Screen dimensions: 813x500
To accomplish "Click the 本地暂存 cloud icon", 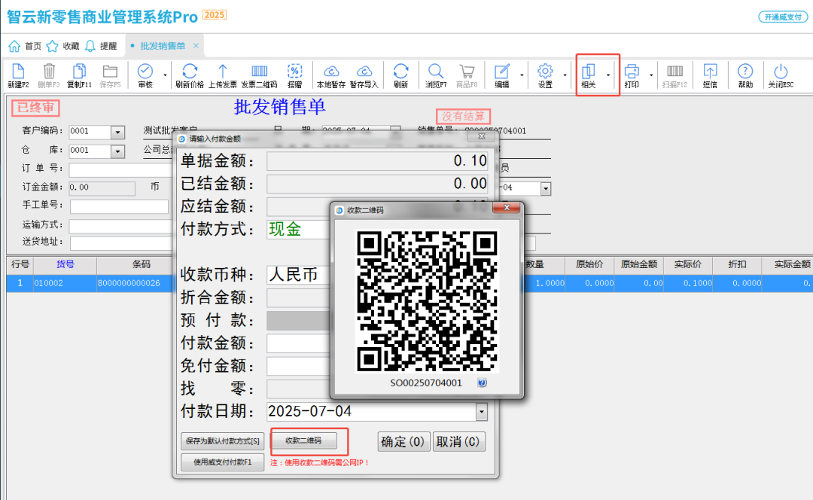I will 331,71.
